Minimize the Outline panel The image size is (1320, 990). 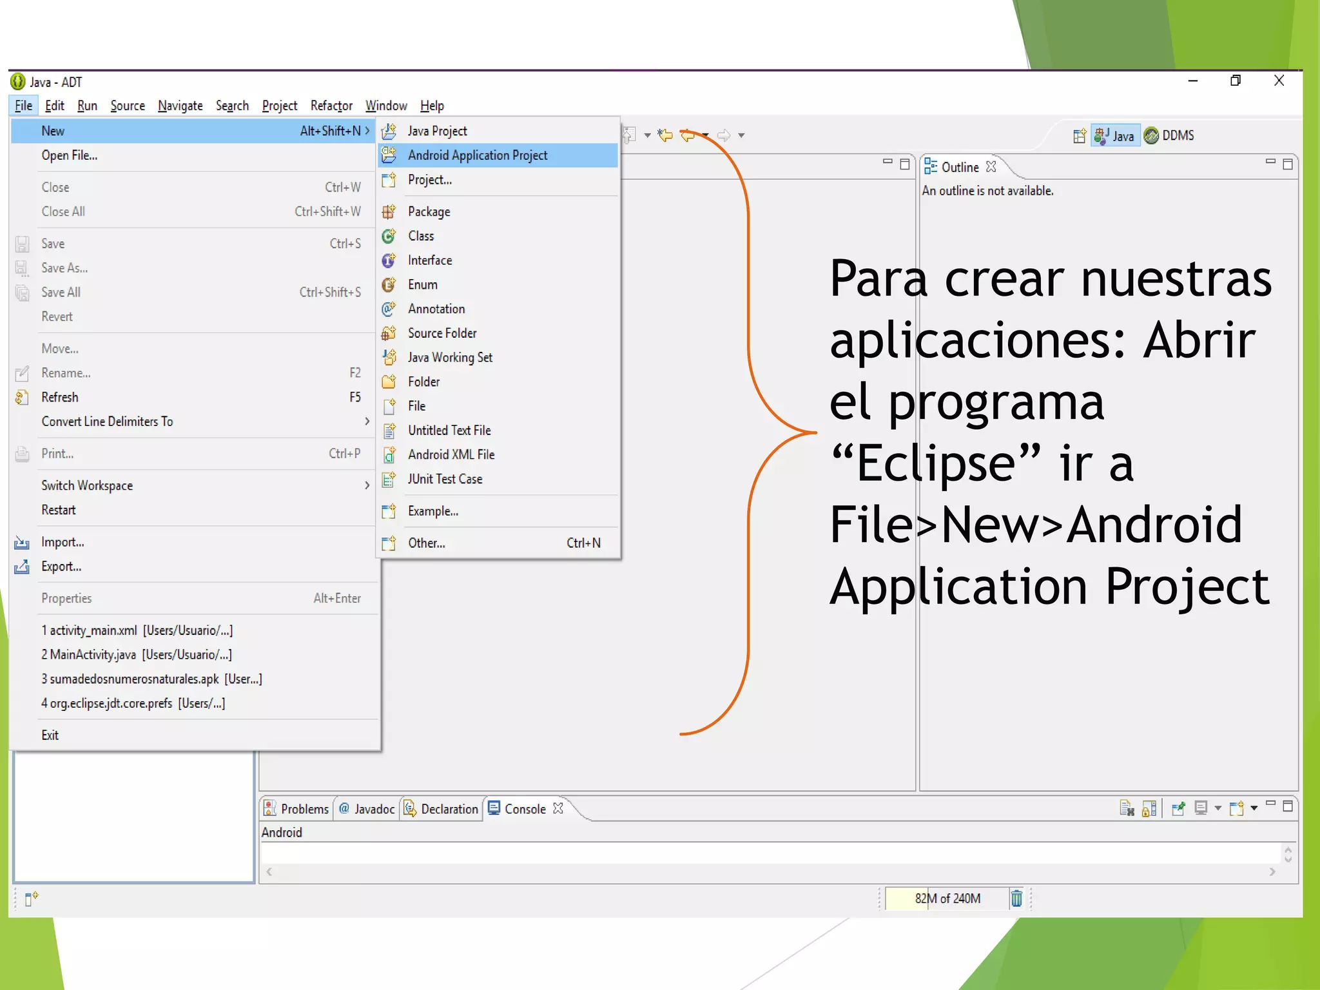pos(1270,163)
